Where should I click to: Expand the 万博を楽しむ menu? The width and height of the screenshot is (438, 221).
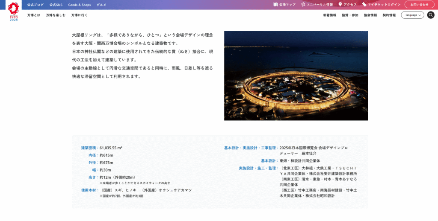[56, 15]
